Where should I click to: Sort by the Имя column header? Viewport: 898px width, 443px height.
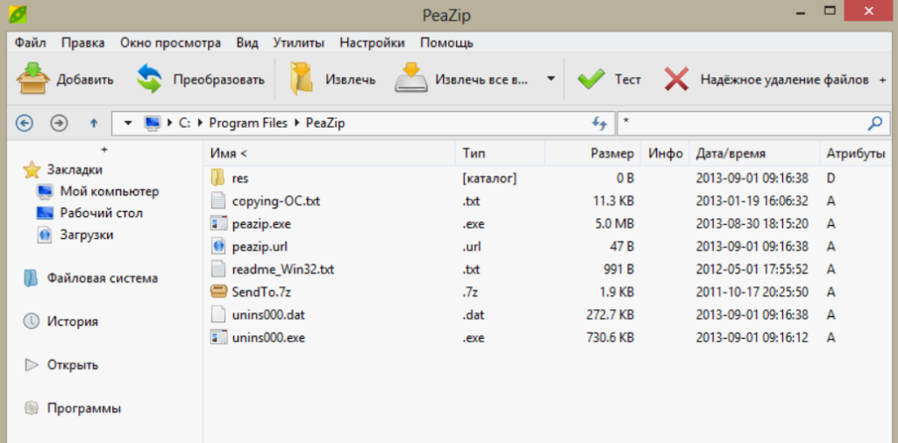coord(330,153)
